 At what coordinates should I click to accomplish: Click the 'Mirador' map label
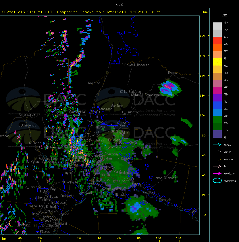(121, 195)
